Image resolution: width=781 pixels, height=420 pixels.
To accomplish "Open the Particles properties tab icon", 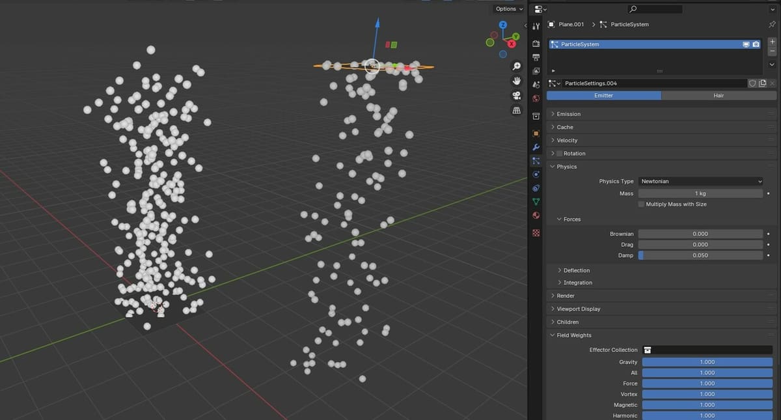I will pos(536,161).
